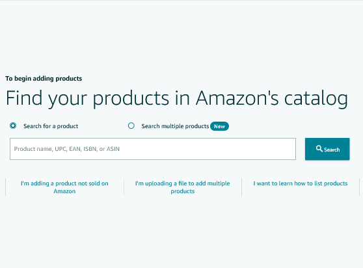Open "I'm uploading a file to add multiple products"
Image resolution: width=363 pixels, height=268 pixels.
click(182, 187)
